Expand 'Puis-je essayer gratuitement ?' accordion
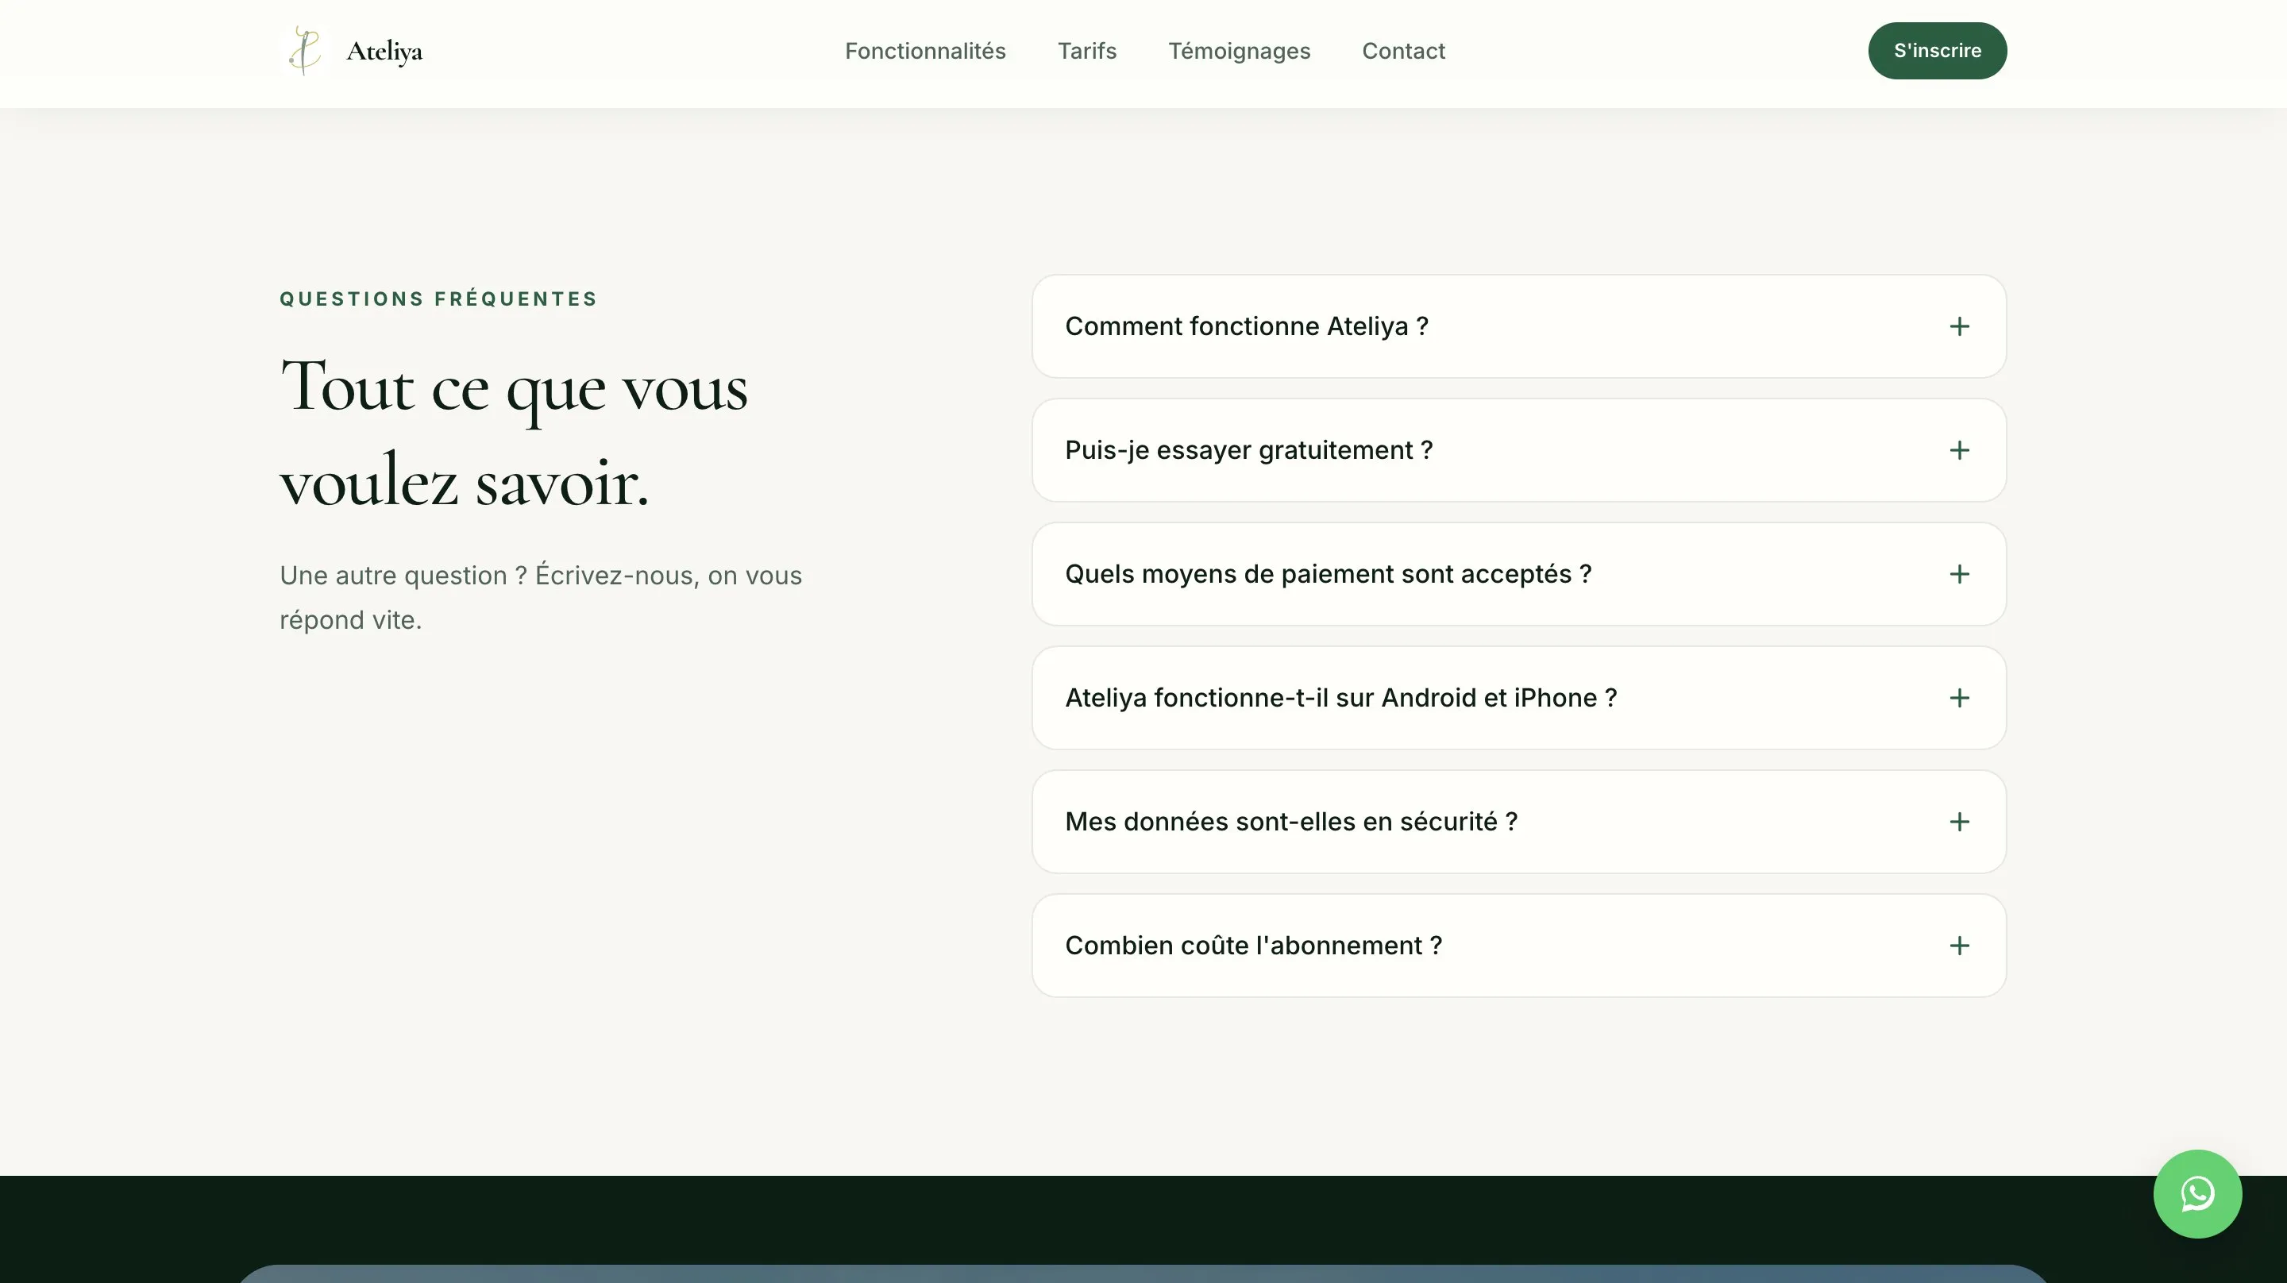The image size is (2287, 1283). 1518,450
